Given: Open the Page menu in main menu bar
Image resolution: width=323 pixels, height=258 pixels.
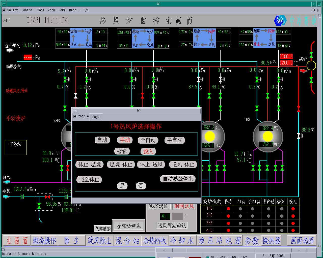Looking at the screenshot, I should coord(41,10).
